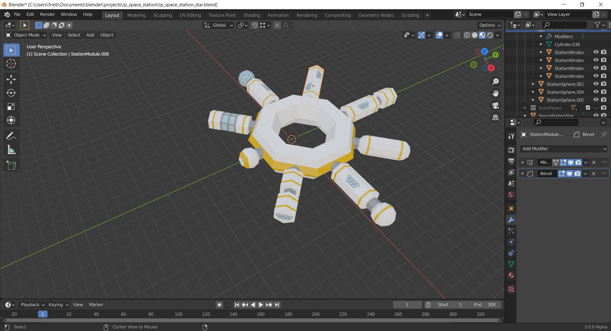
Task: Click the Add Cube tool
Action: point(11,165)
